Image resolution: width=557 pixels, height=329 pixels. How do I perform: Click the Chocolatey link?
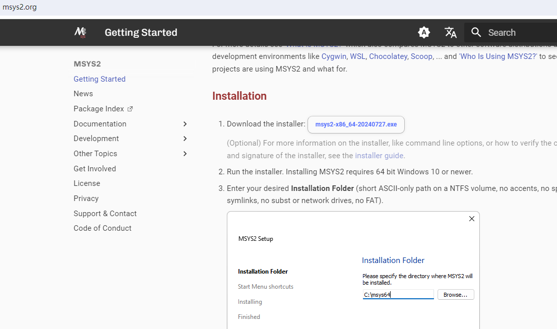click(388, 56)
